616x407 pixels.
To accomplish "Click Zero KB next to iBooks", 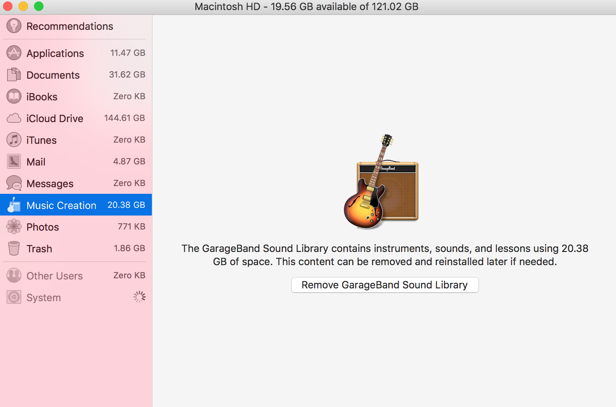I will pyautogui.click(x=129, y=96).
